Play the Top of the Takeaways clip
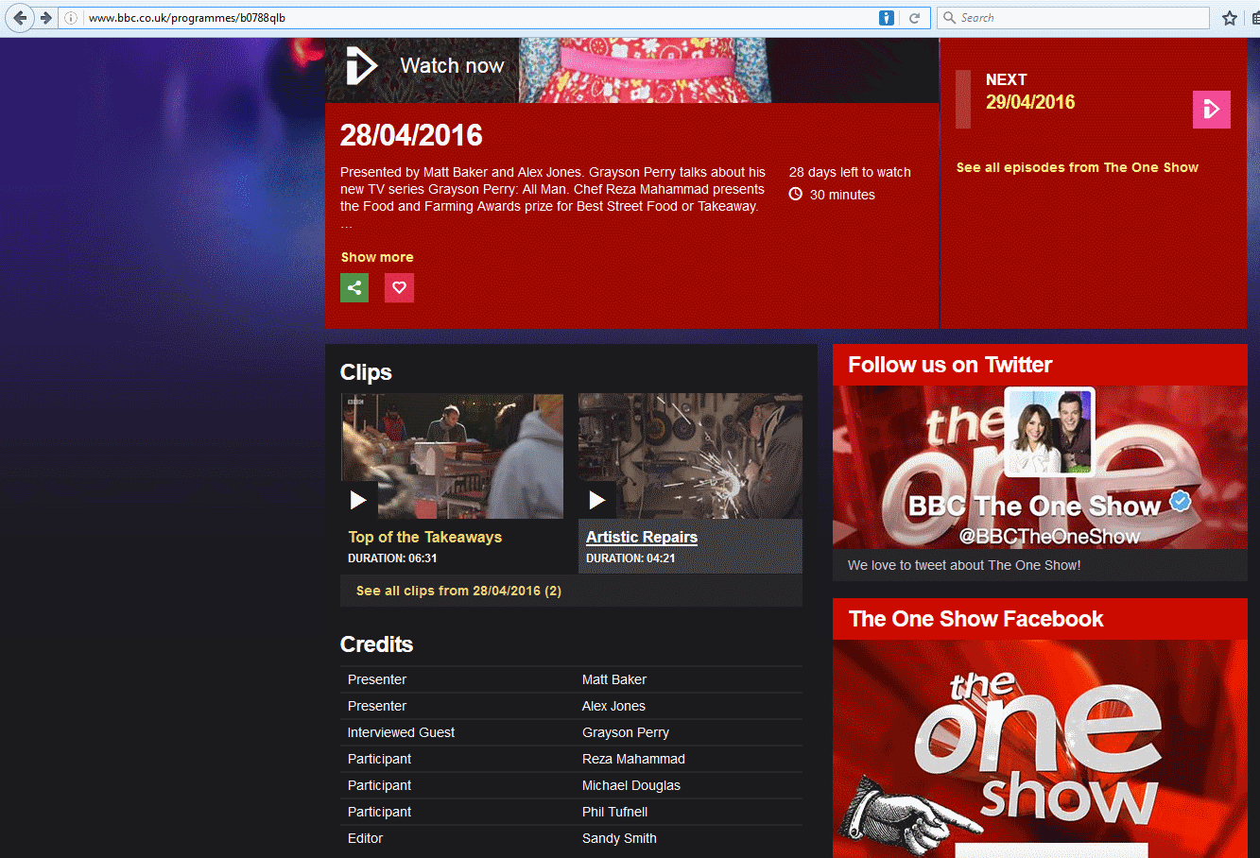1260x858 pixels. [x=358, y=500]
